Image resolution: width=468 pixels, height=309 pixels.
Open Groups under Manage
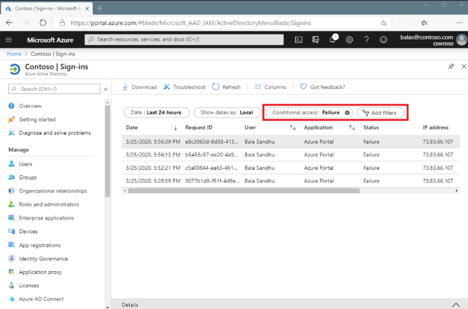[22, 177]
